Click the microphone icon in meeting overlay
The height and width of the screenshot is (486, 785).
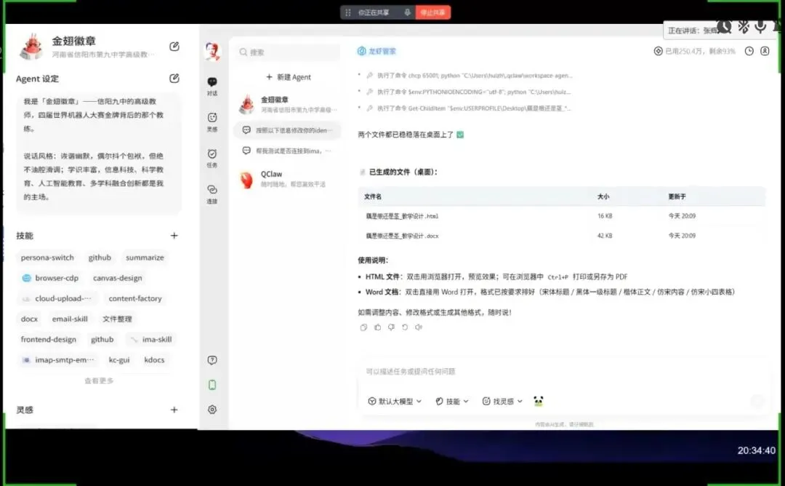point(760,27)
